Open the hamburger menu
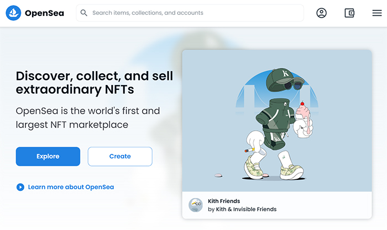Viewport: 387px width, 230px height. click(x=377, y=13)
